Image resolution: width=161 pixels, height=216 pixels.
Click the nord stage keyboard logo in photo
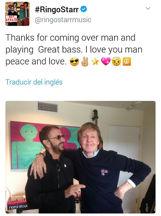point(18,207)
